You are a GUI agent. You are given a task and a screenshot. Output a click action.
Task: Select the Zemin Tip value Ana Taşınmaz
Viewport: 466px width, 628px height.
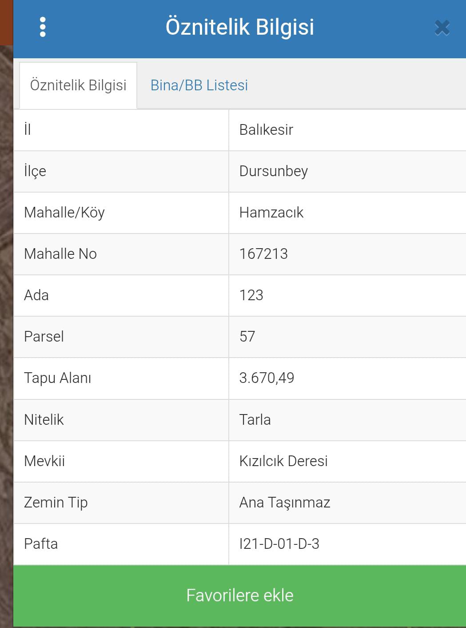(x=285, y=503)
